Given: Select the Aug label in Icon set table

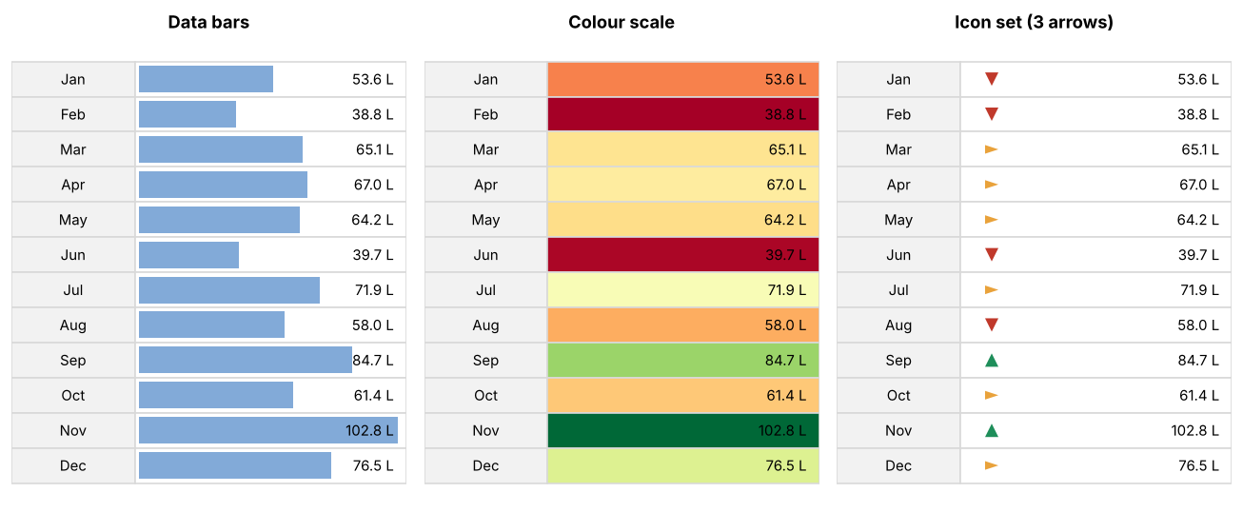Looking at the screenshot, I should point(898,325).
